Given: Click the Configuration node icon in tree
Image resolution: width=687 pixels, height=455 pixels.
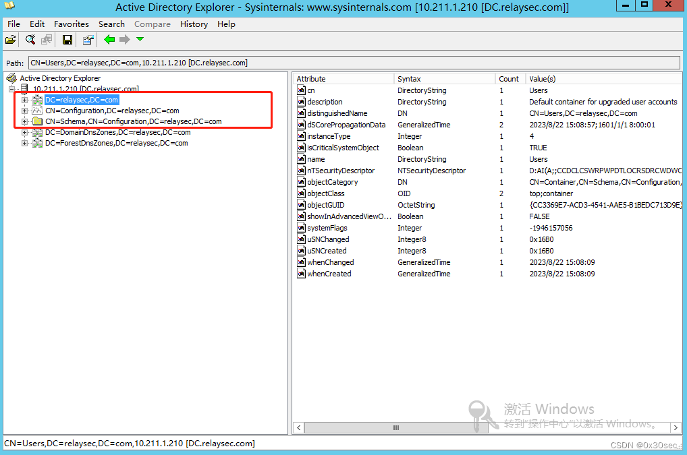Looking at the screenshot, I should point(37,111).
